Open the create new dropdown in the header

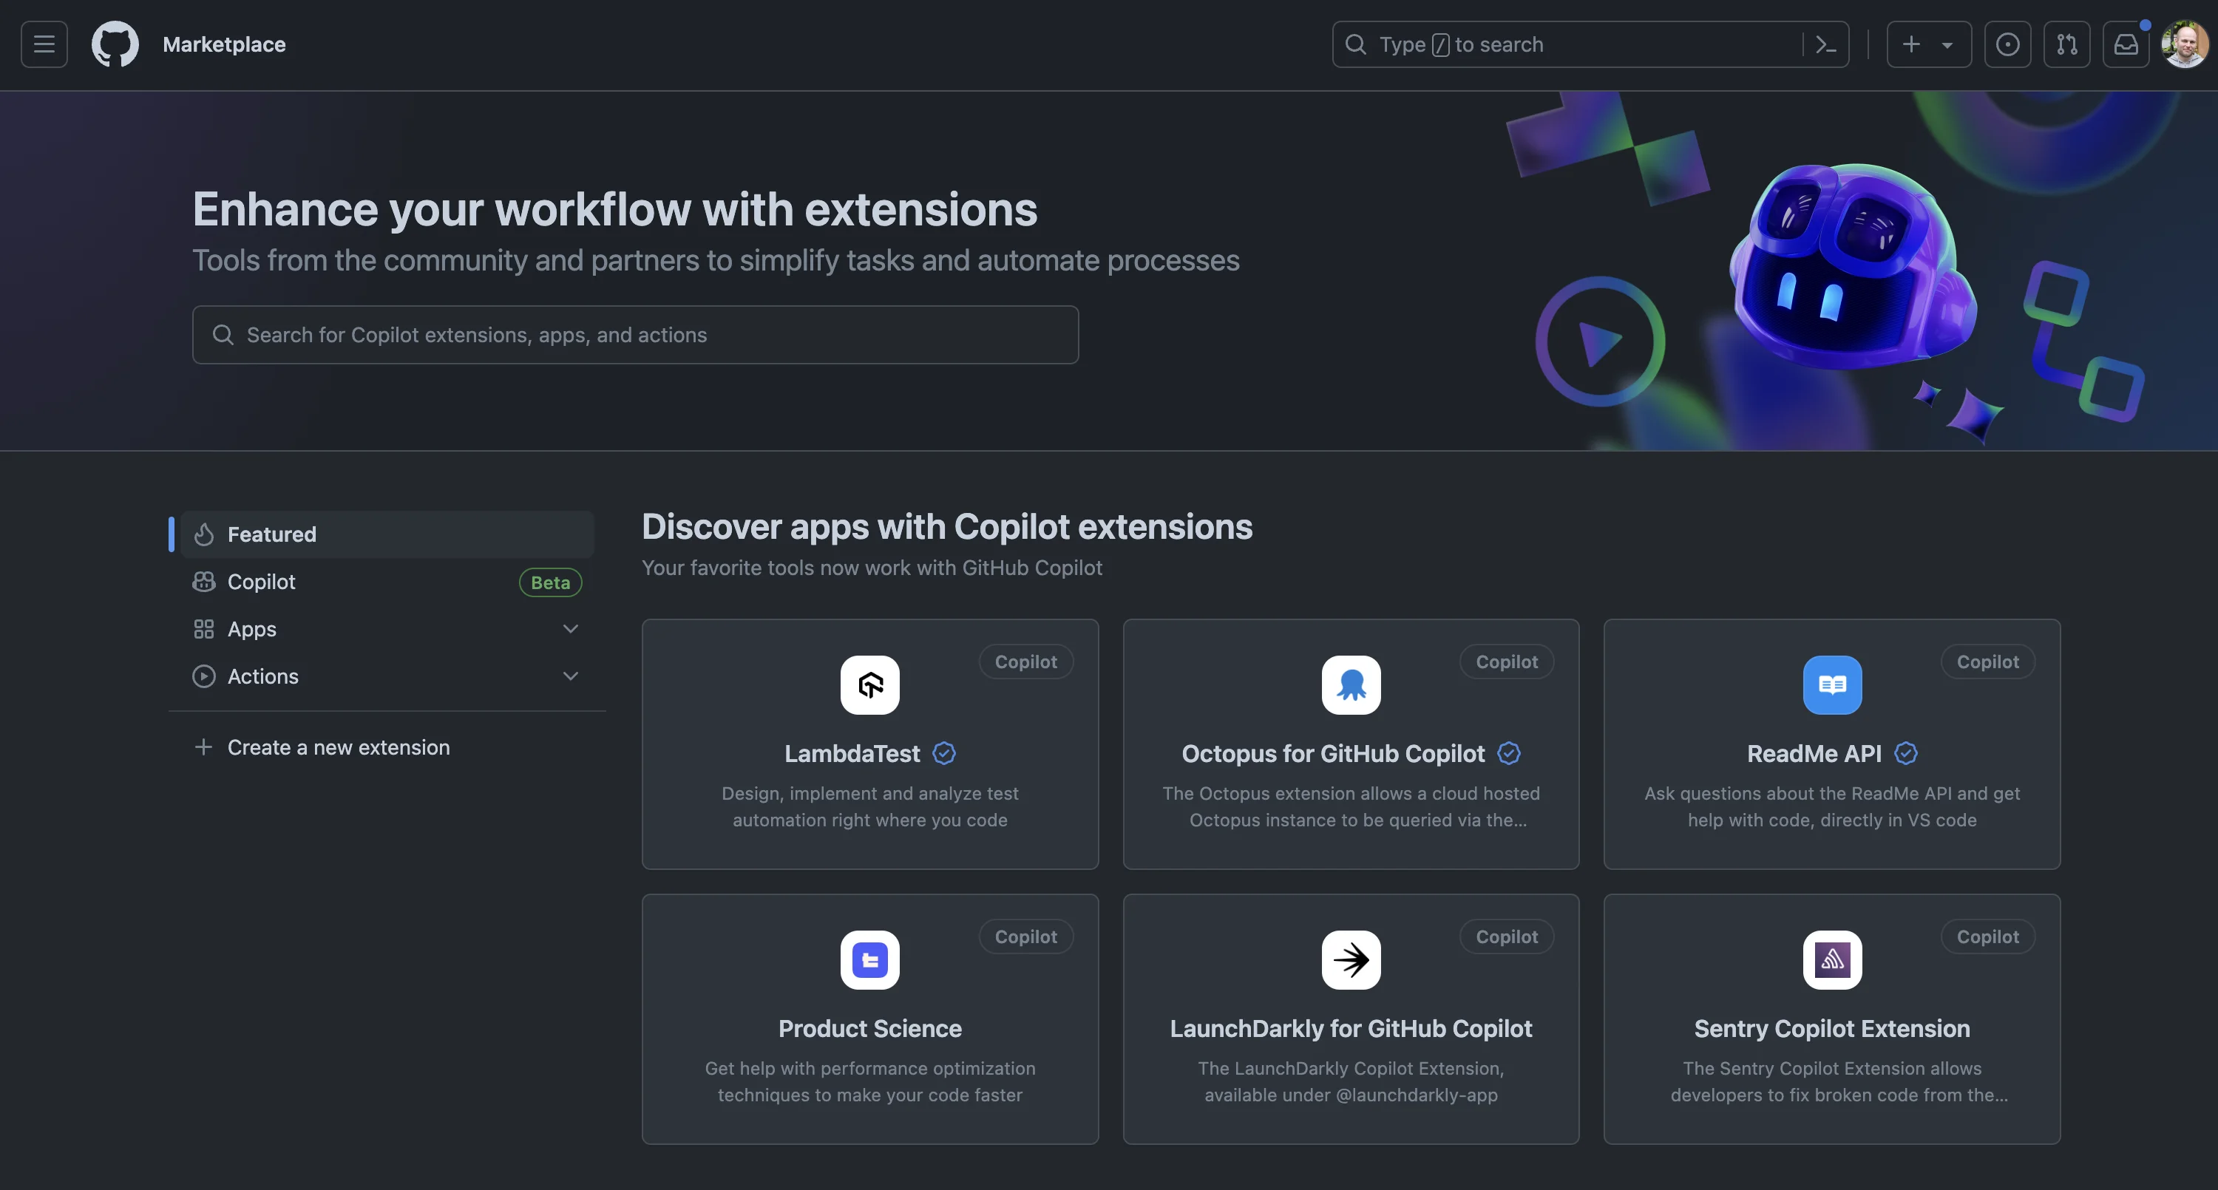coord(1929,44)
